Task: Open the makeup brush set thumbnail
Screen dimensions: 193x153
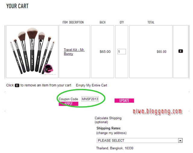Action: click(x=32, y=52)
